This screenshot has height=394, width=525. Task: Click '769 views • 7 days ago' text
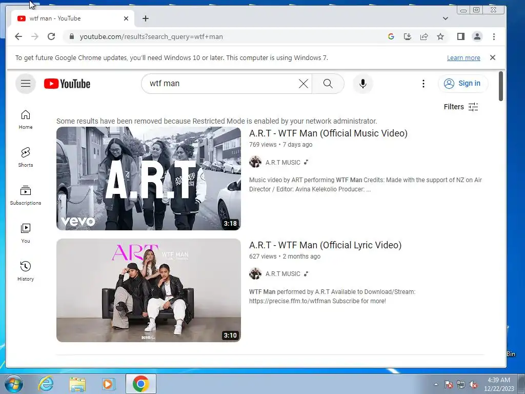[x=280, y=145]
